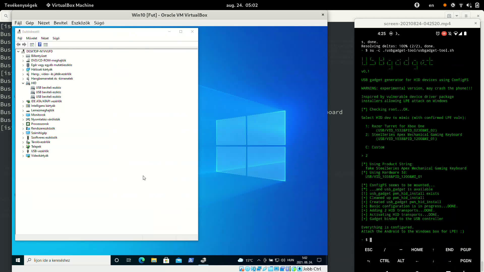Expand the DVD/CD-ROM-meghajtók category
Screen dimensions: 484x272
click(23, 60)
